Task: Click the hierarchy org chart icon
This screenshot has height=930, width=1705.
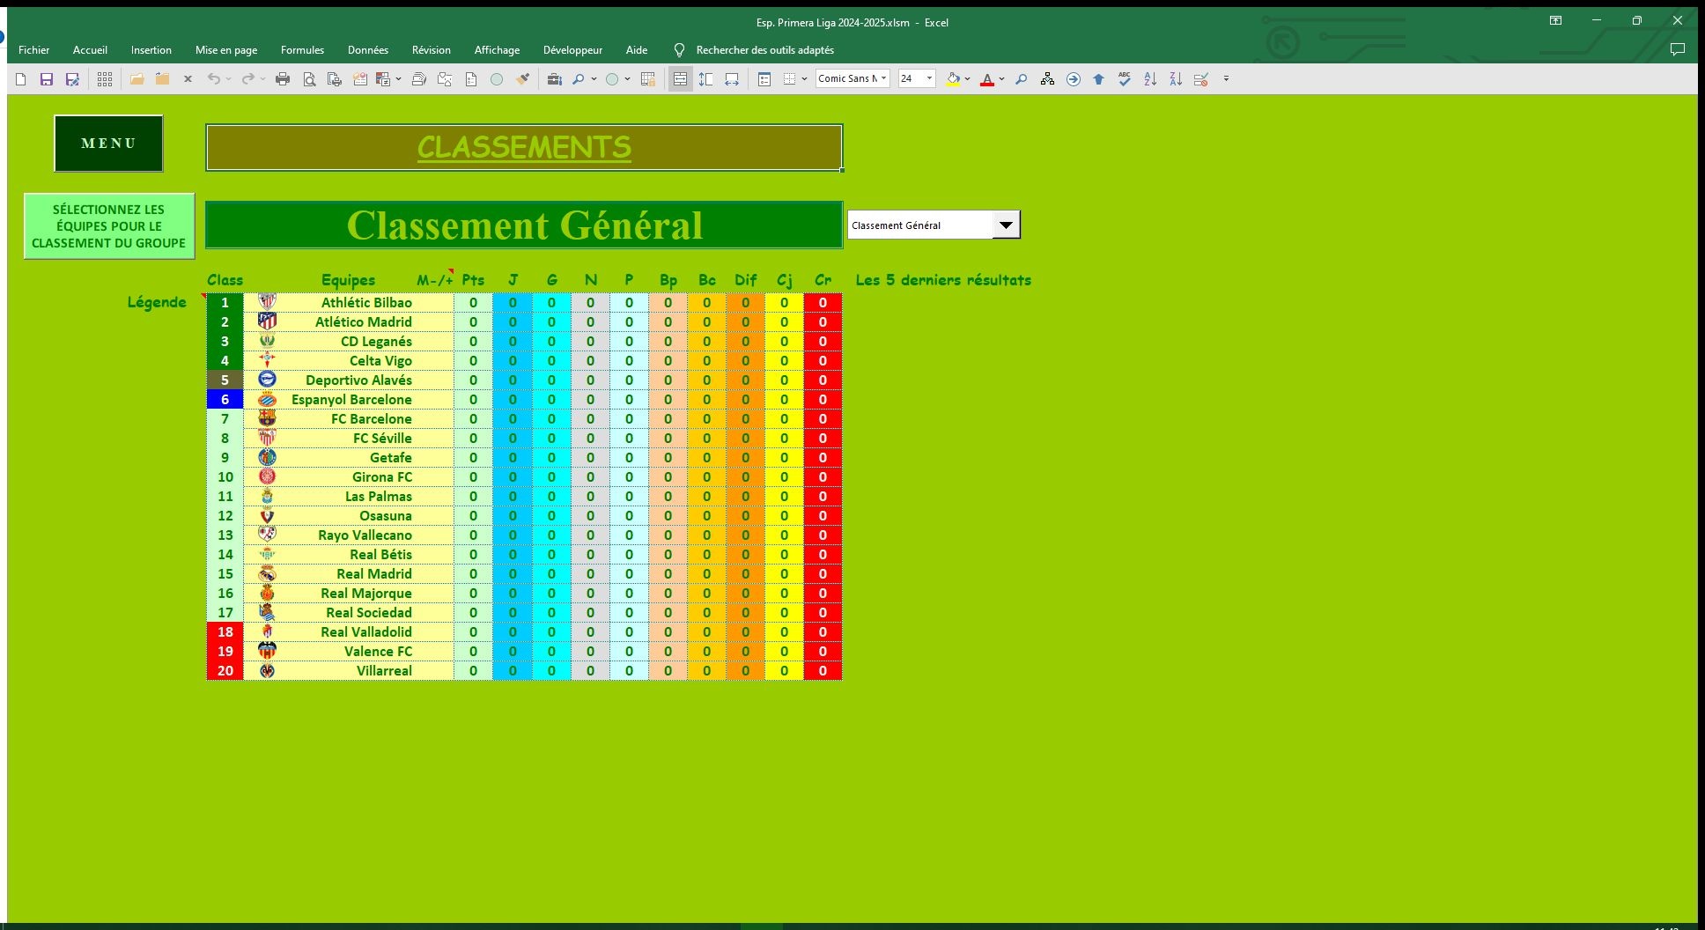Action: (1047, 79)
